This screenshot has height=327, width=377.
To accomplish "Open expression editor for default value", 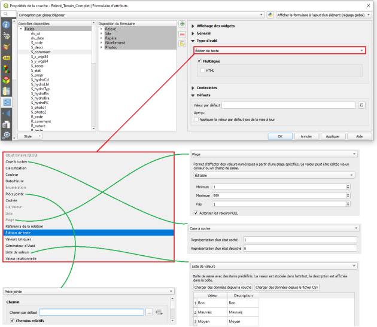I will point(361,105).
